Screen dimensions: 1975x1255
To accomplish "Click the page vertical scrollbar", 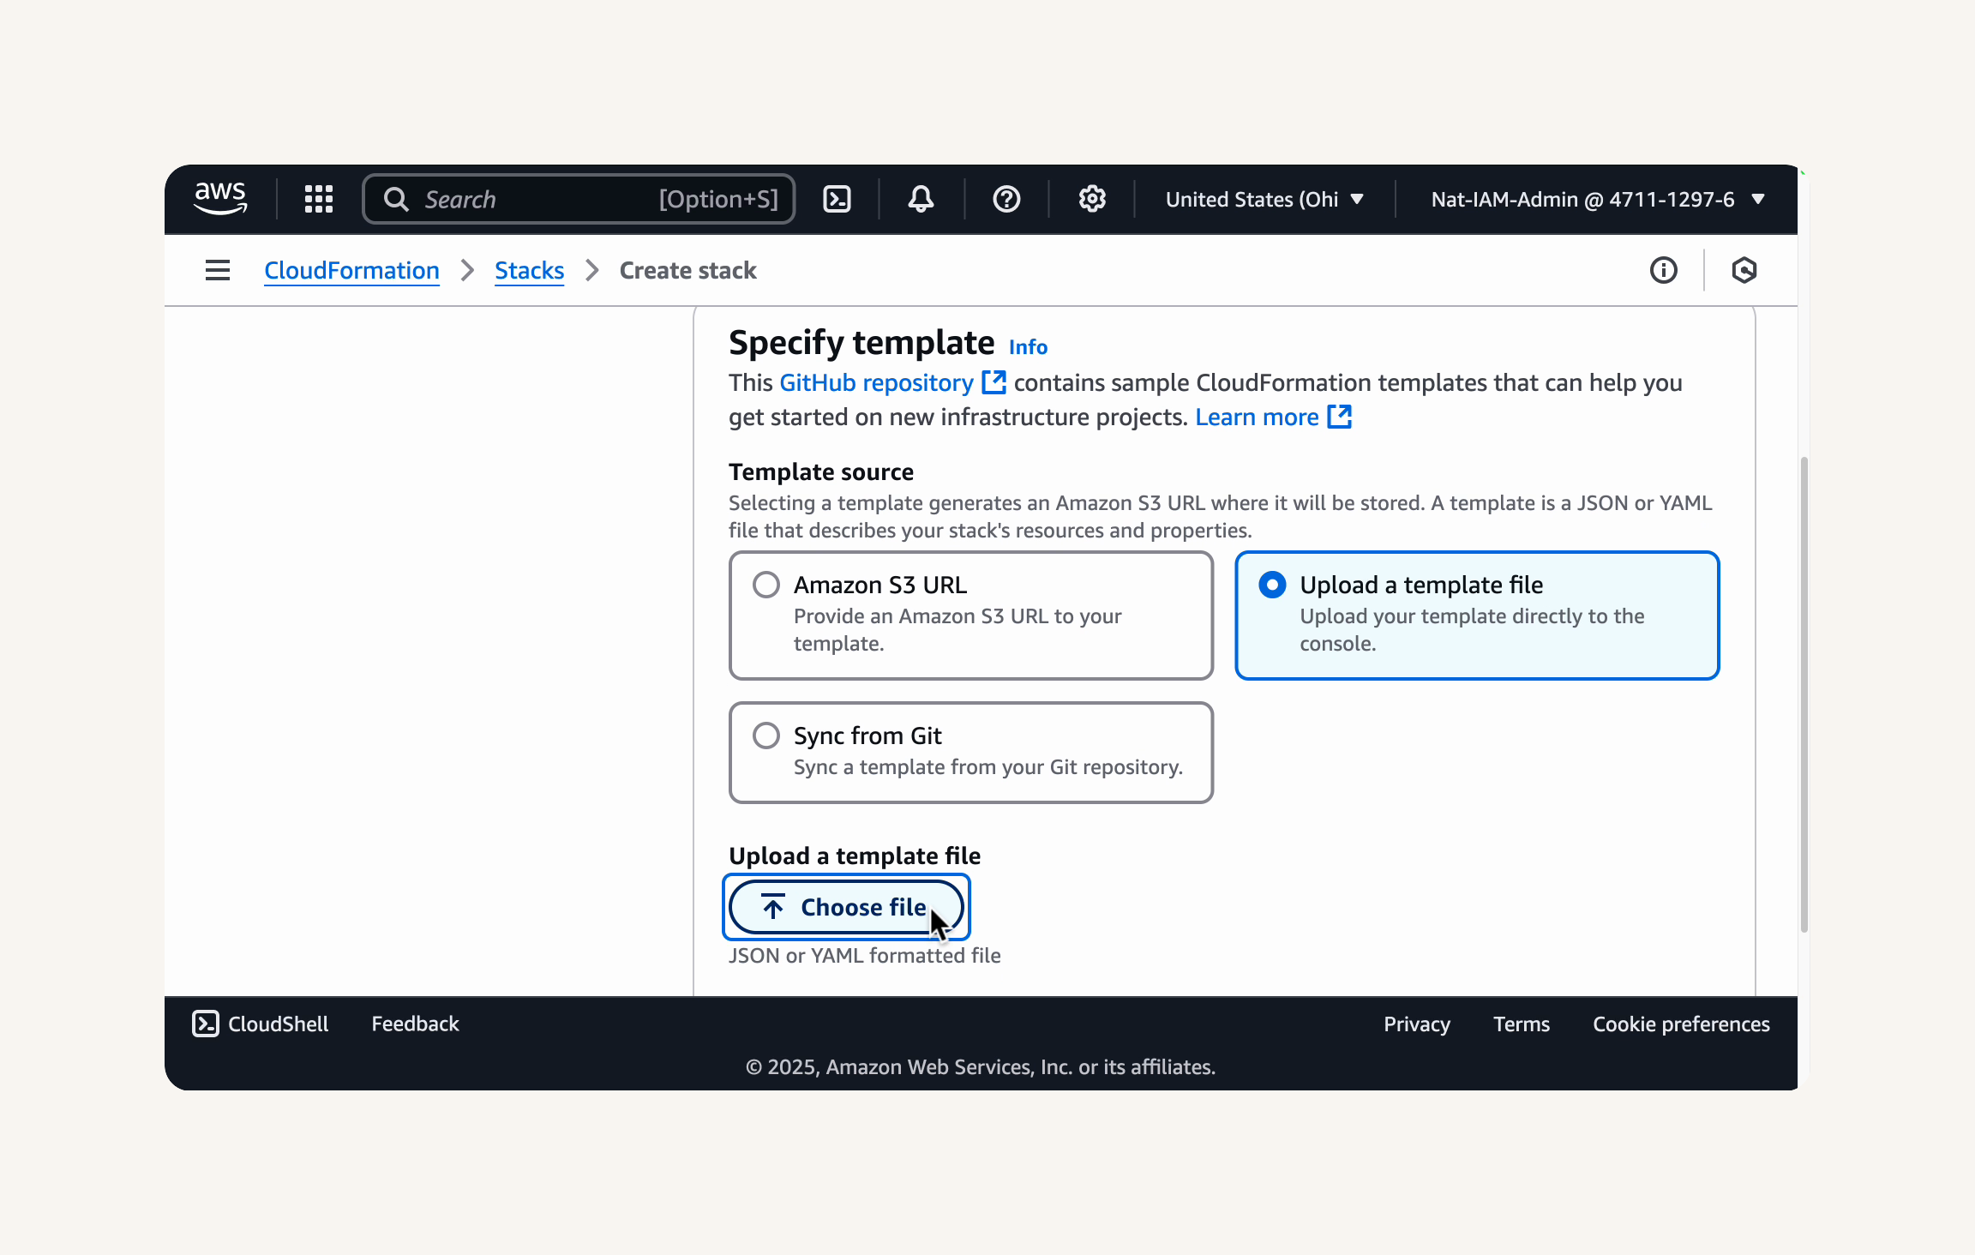I will pyautogui.click(x=1804, y=694).
